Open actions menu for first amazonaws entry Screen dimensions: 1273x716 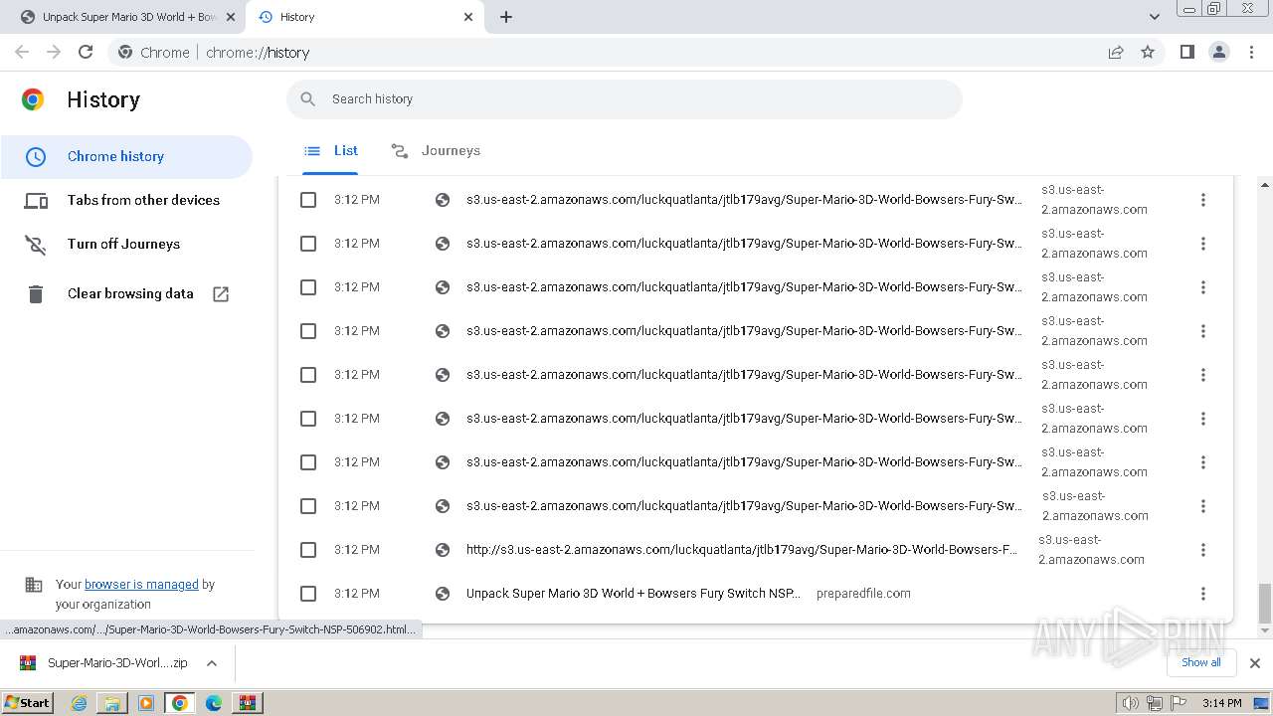point(1202,200)
